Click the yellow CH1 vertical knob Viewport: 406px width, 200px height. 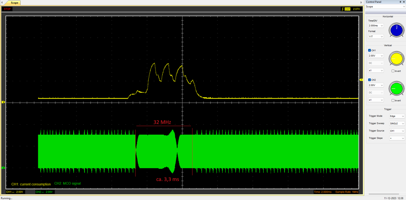pos(396,59)
